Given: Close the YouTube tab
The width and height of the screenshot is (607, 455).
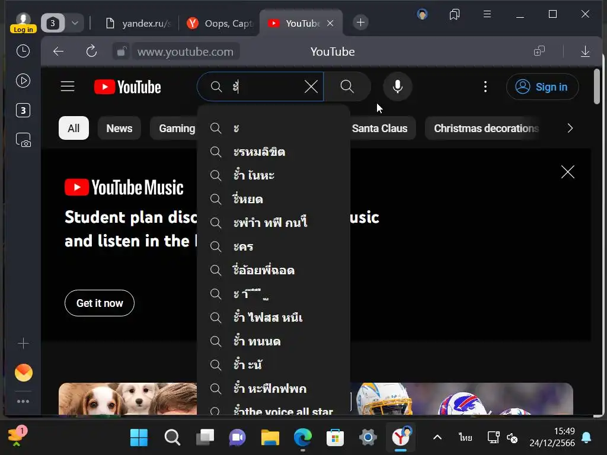Looking at the screenshot, I should pos(330,23).
